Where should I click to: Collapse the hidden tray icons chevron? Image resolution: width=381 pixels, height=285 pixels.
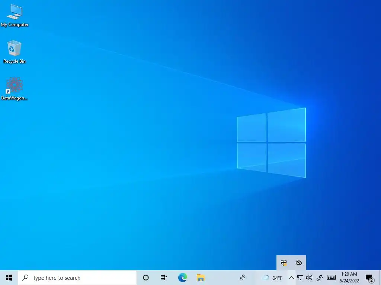tap(291, 278)
